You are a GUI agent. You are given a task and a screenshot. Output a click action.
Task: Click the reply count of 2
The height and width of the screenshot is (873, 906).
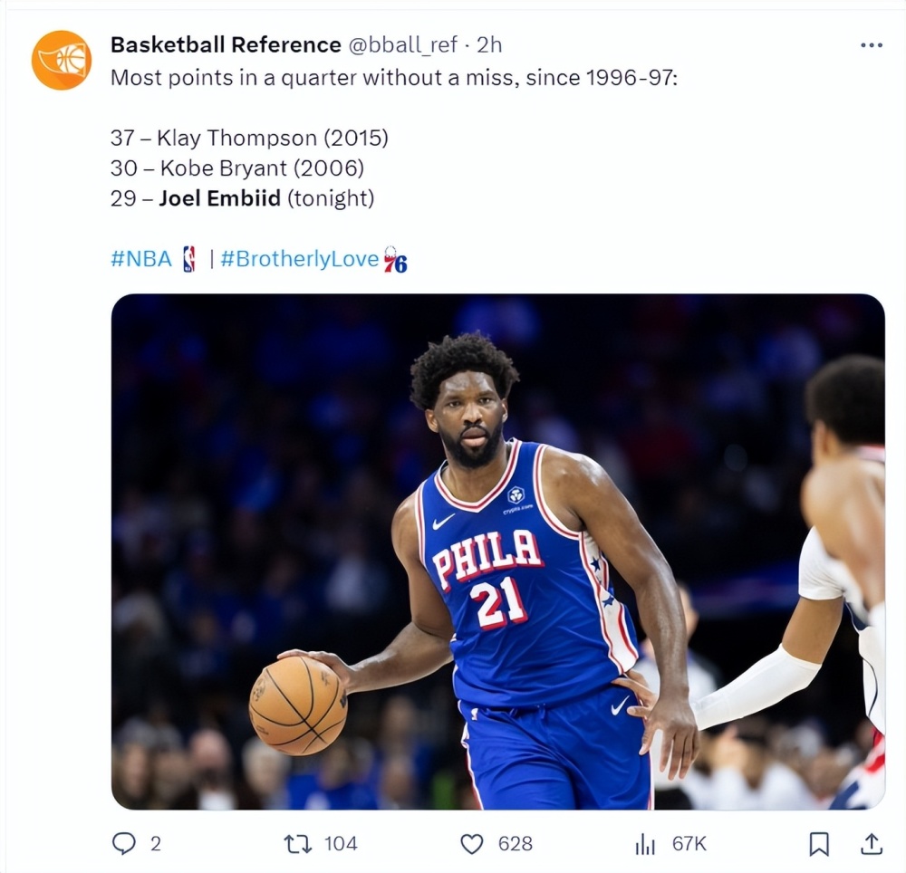[156, 844]
